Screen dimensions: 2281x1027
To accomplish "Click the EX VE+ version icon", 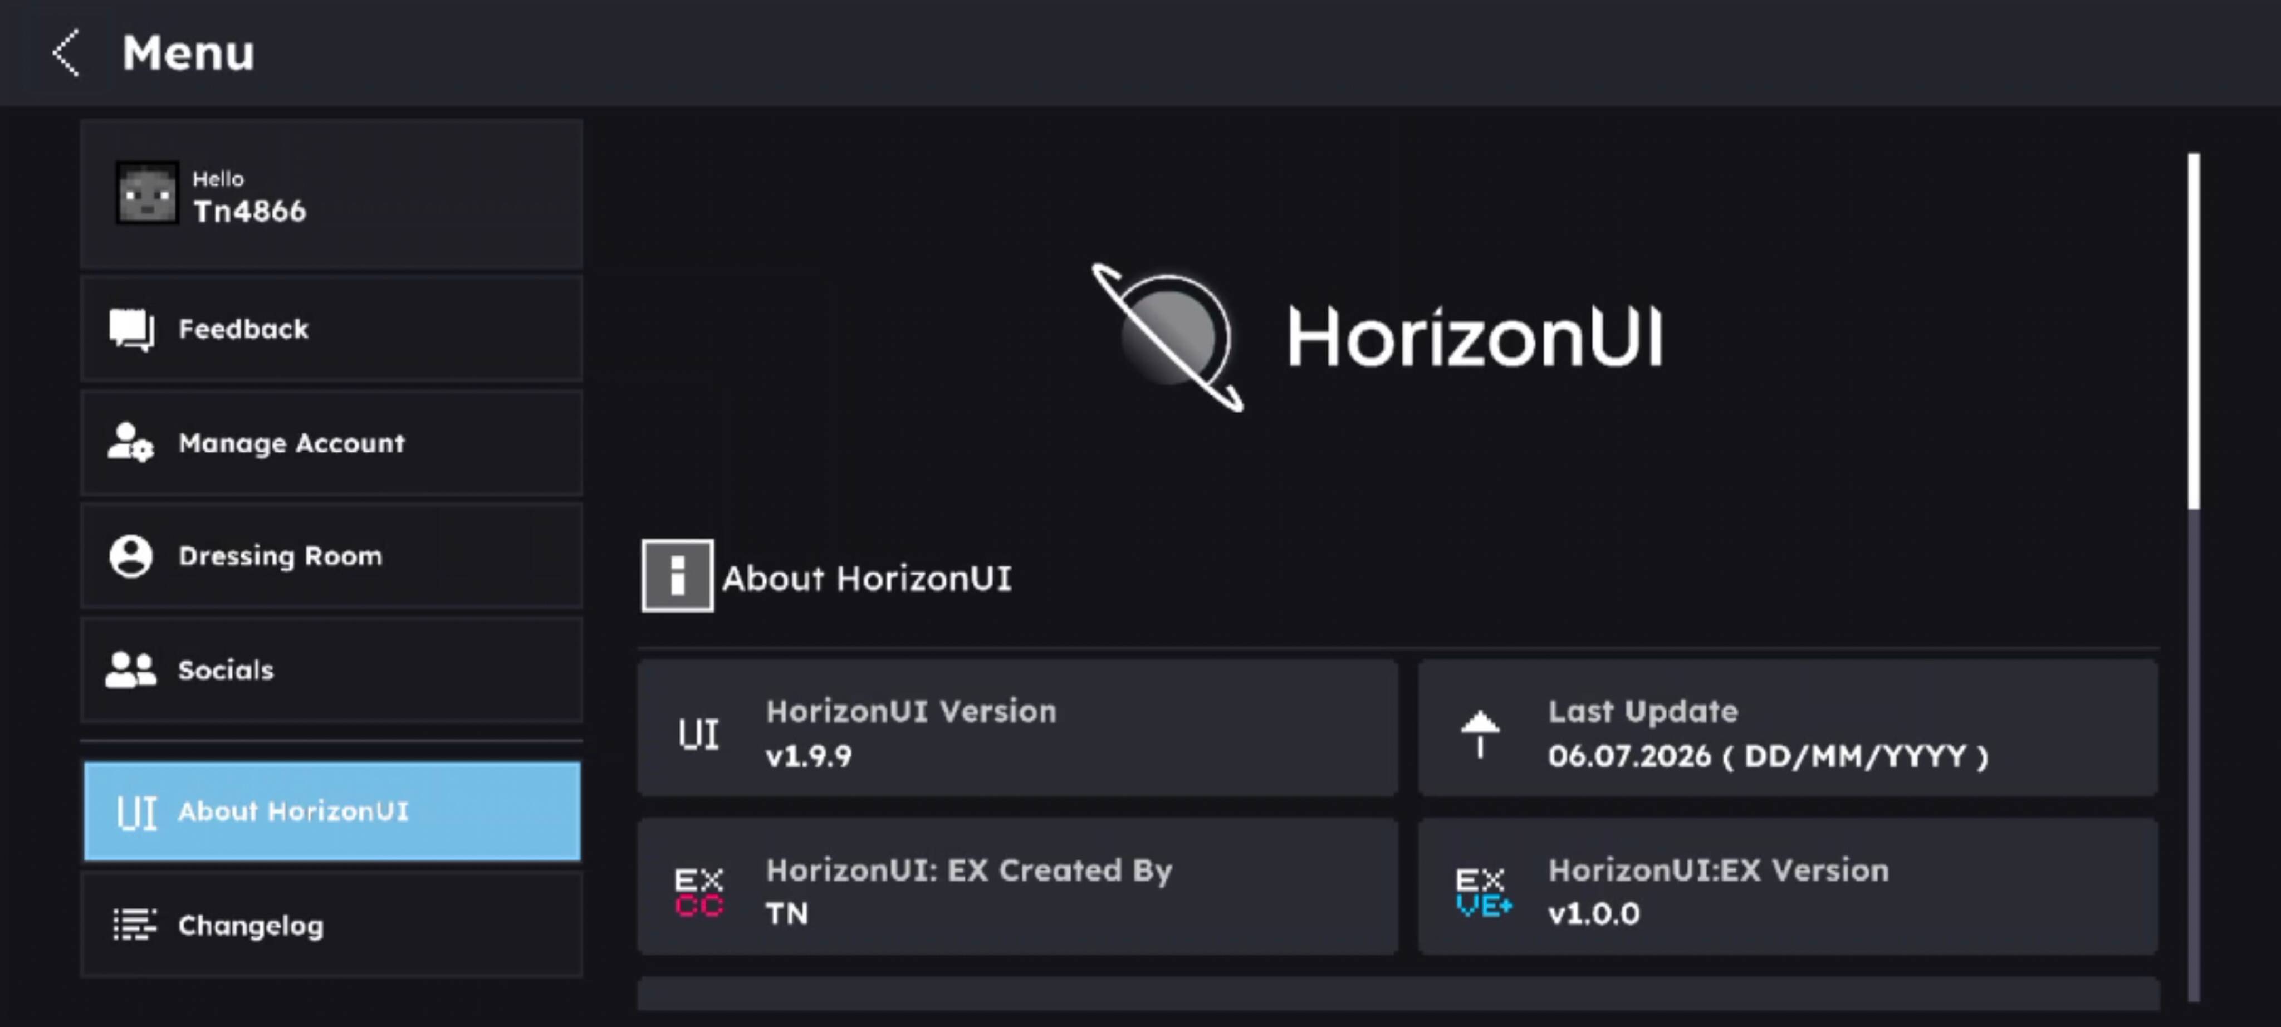I will point(1483,892).
